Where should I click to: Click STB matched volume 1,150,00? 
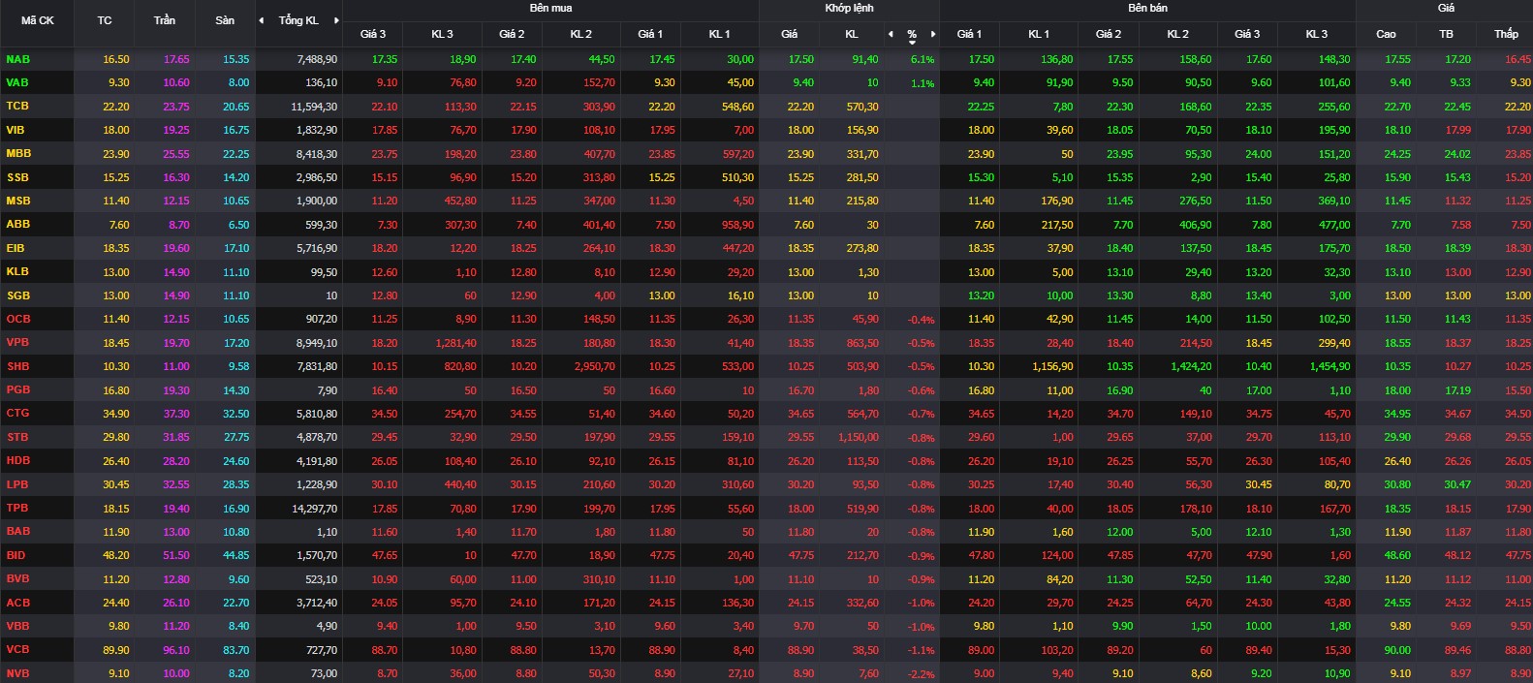click(859, 438)
